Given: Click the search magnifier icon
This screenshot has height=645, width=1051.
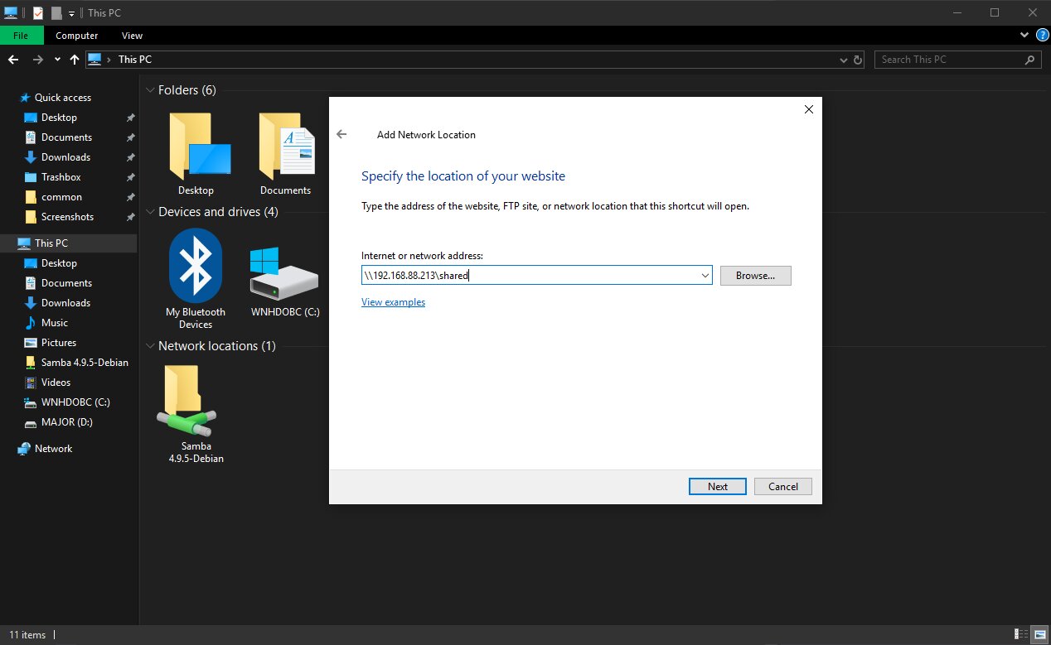Looking at the screenshot, I should 1030,60.
